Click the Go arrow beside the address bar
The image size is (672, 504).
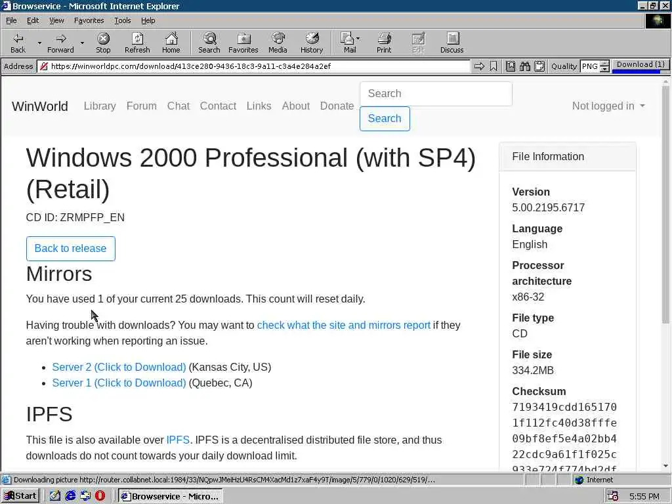[479, 66]
